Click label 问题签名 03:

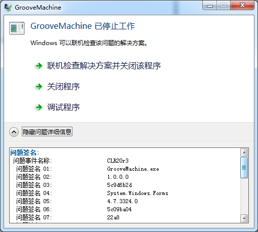34,185
